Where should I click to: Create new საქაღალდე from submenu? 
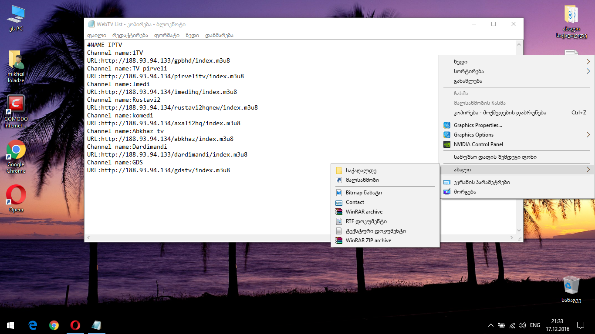pyautogui.click(x=385, y=170)
